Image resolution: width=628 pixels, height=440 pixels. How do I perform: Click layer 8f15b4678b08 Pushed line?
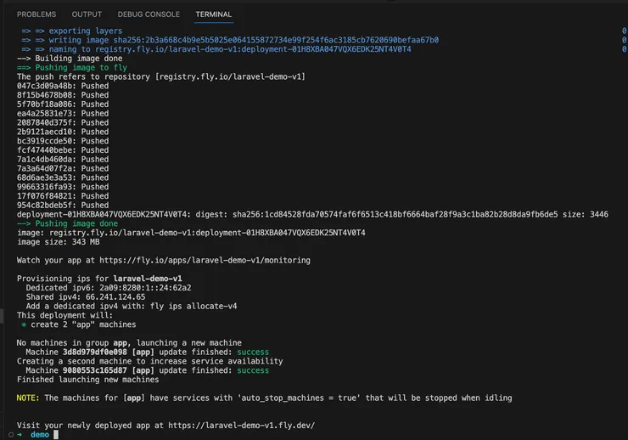pyautogui.click(x=63, y=95)
